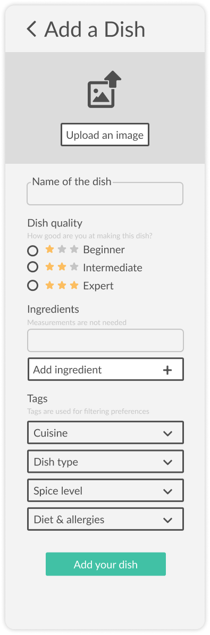Click the Upload an image button
The width and height of the screenshot is (210, 635).
point(105,135)
